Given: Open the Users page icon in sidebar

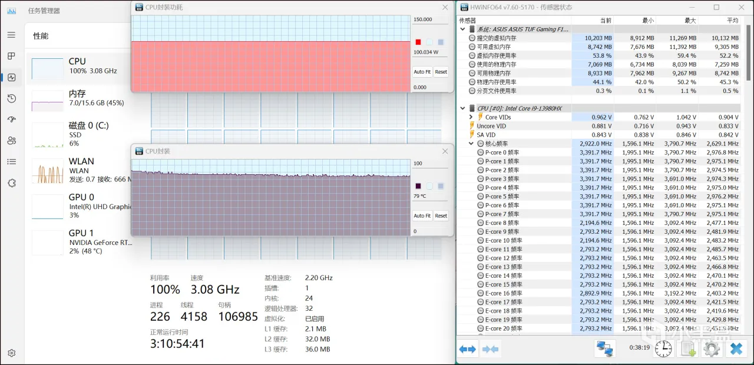Looking at the screenshot, I should (x=11, y=141).
